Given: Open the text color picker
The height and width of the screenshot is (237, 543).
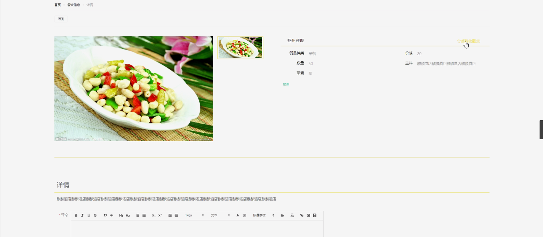Looking at the screenshot, I should (238, 215).
